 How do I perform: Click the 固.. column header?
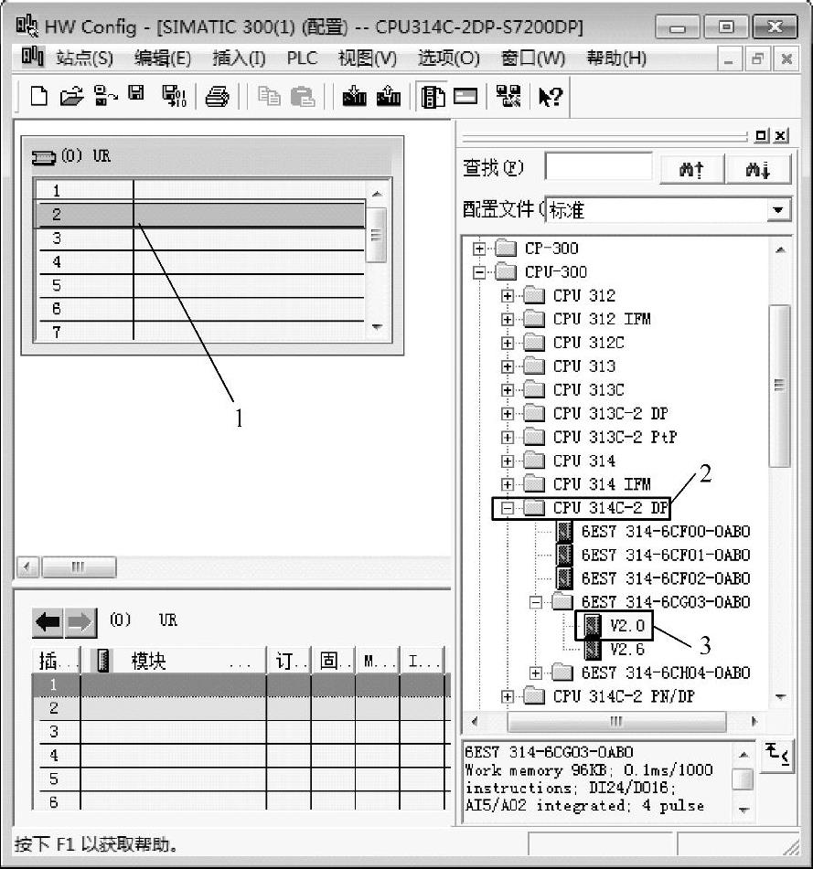click(x=333, y=661)
